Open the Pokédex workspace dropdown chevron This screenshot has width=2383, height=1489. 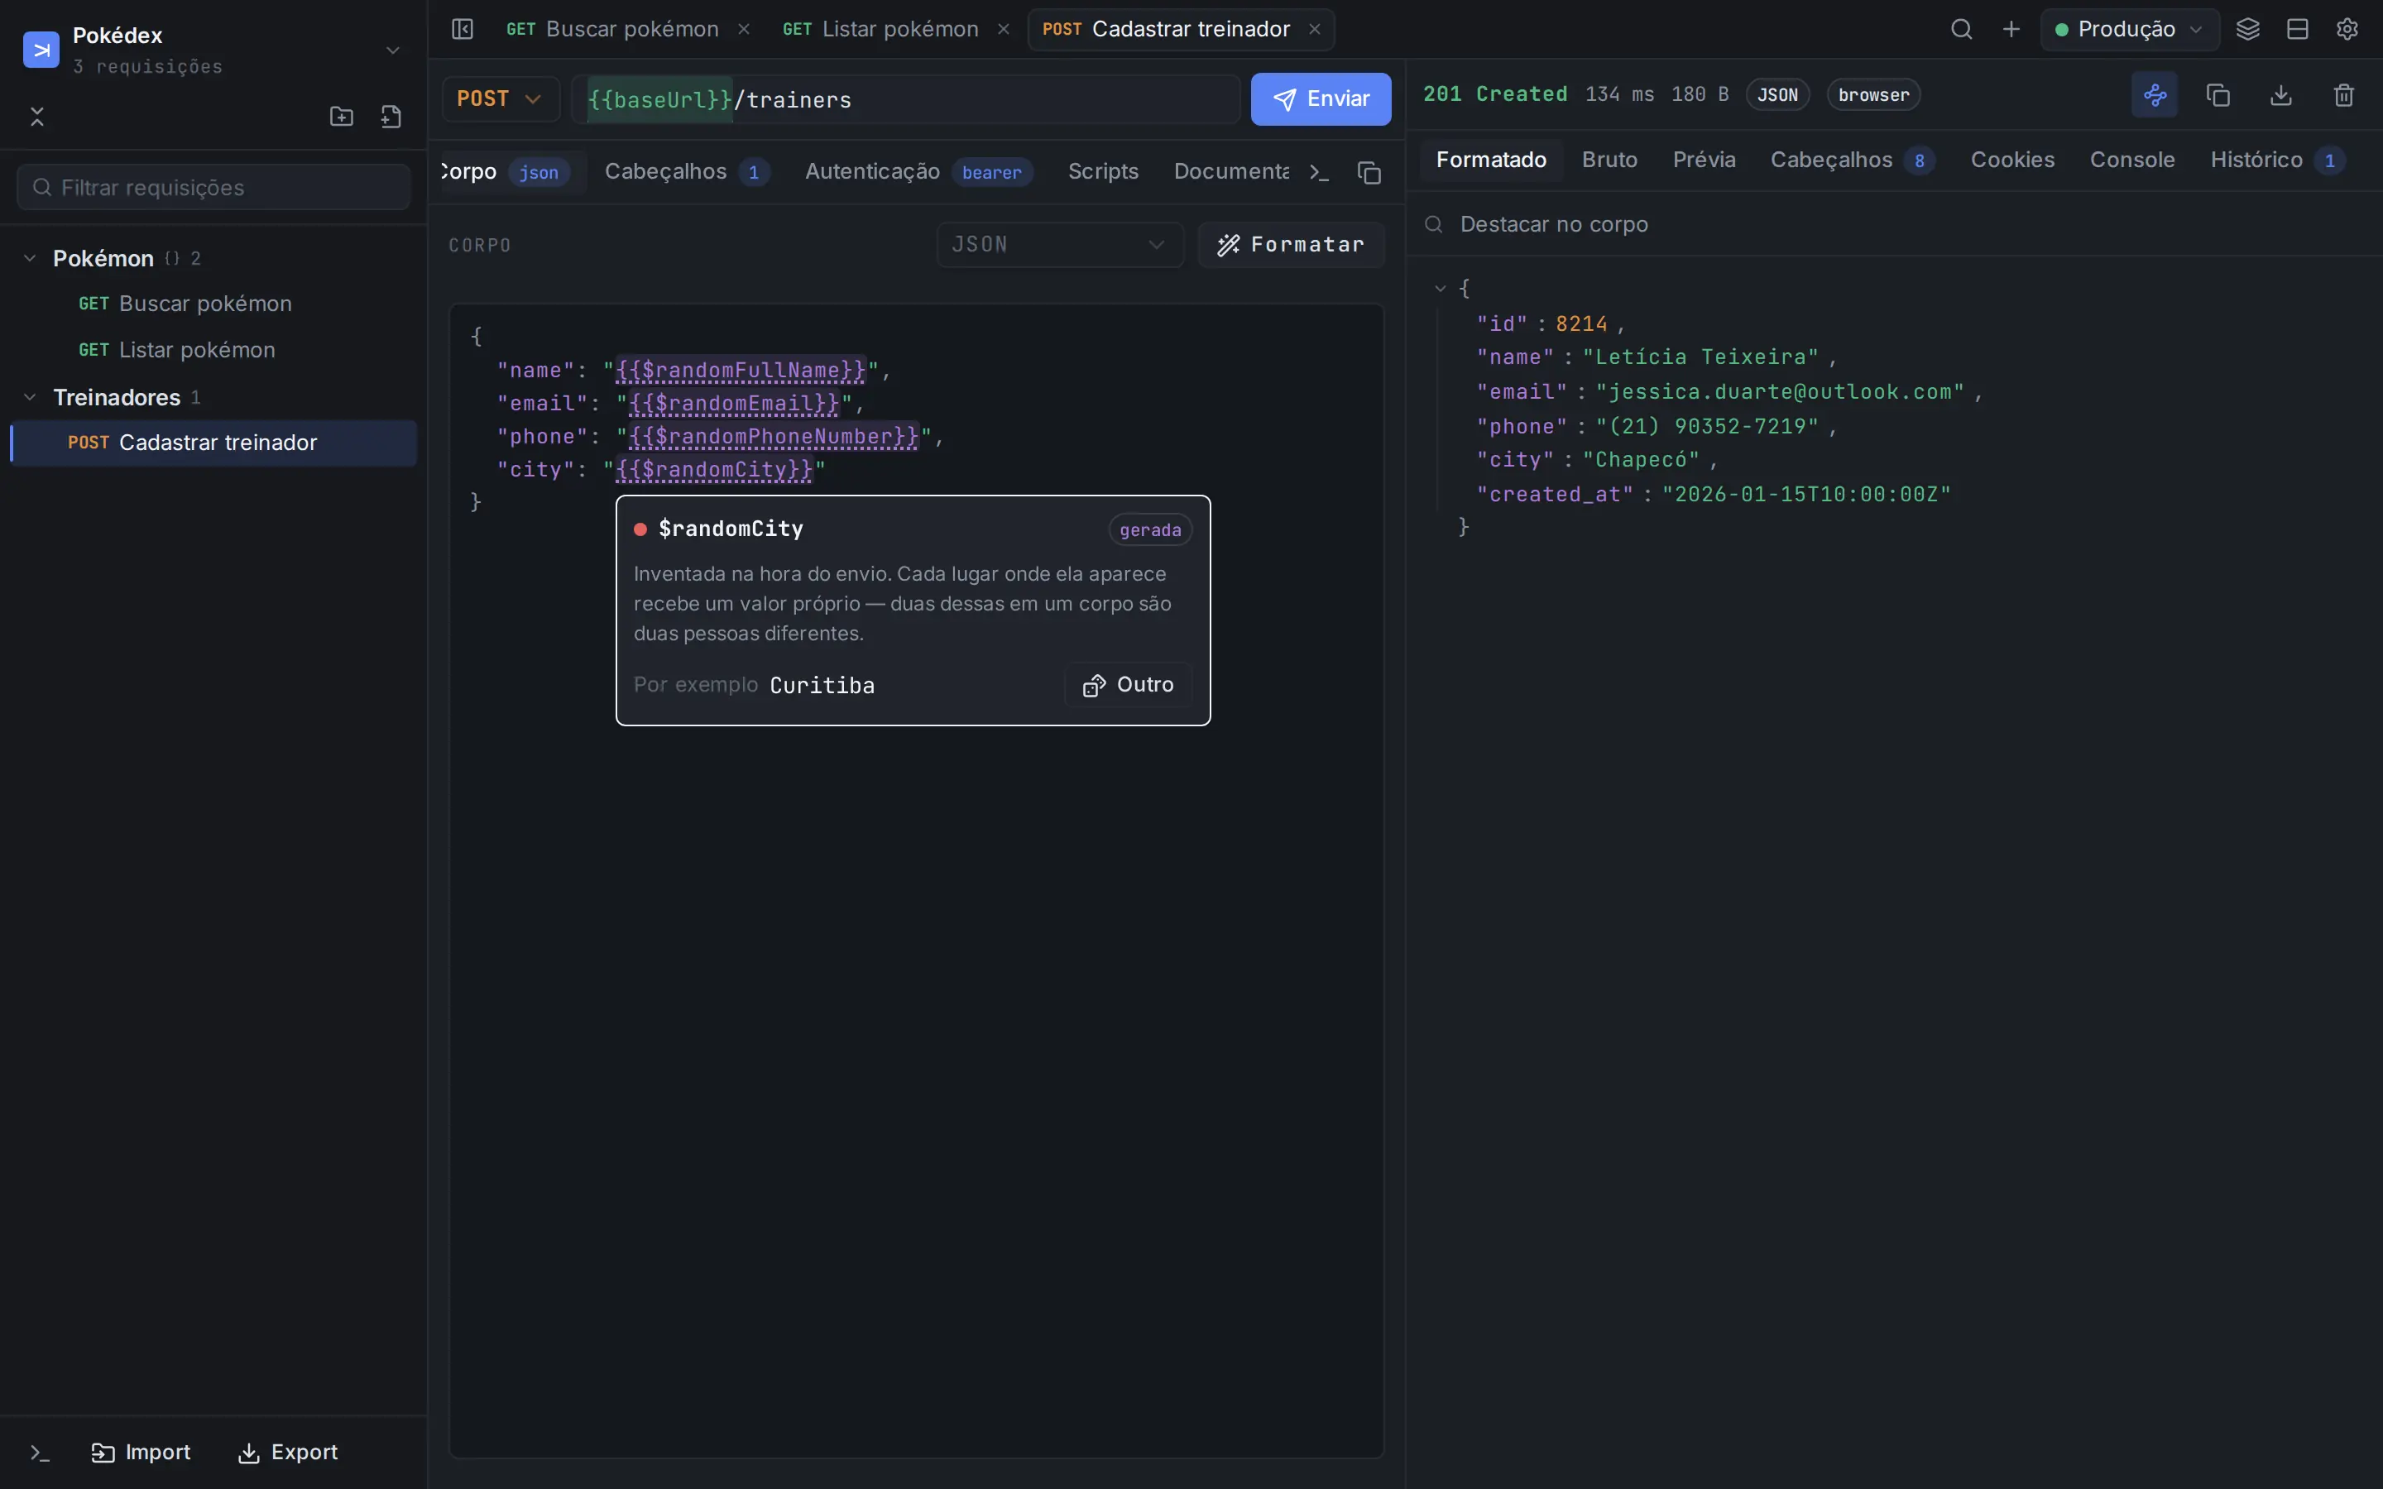(x=393, y=50)
